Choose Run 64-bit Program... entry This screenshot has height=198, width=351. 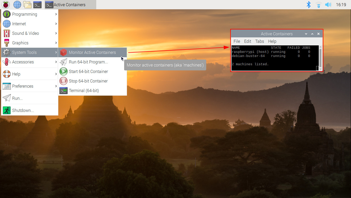point(92,62)
